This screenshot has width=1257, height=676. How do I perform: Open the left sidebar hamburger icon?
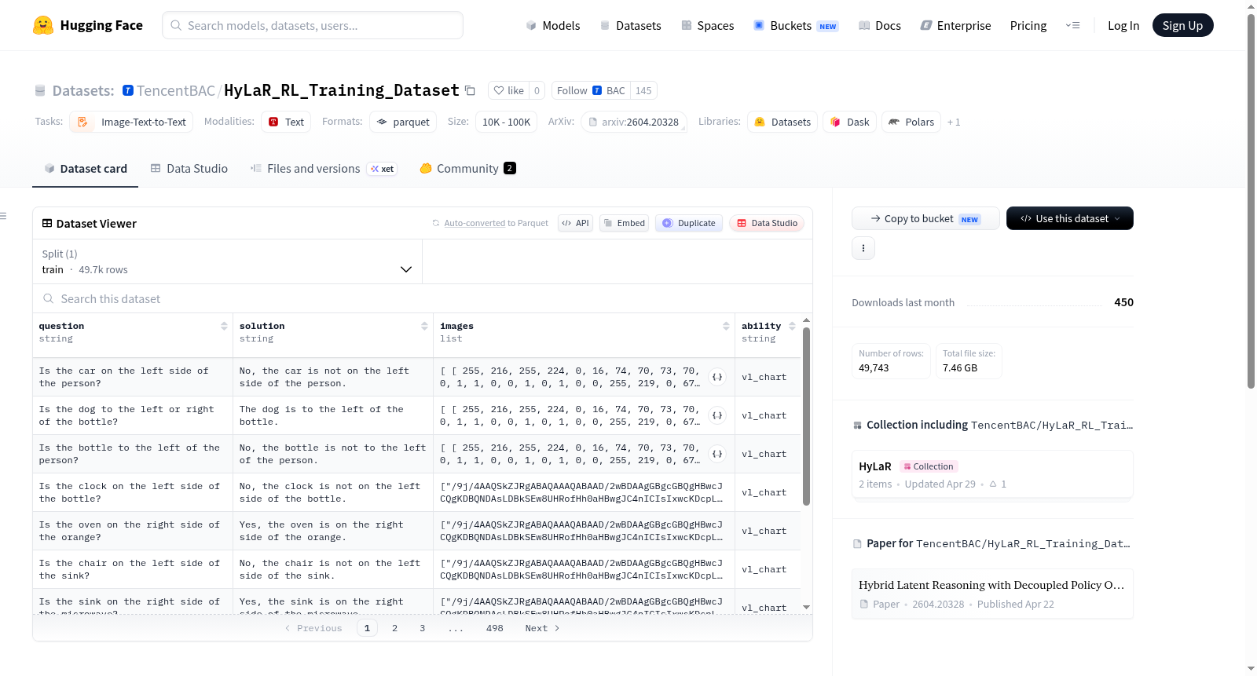(3, 216)
